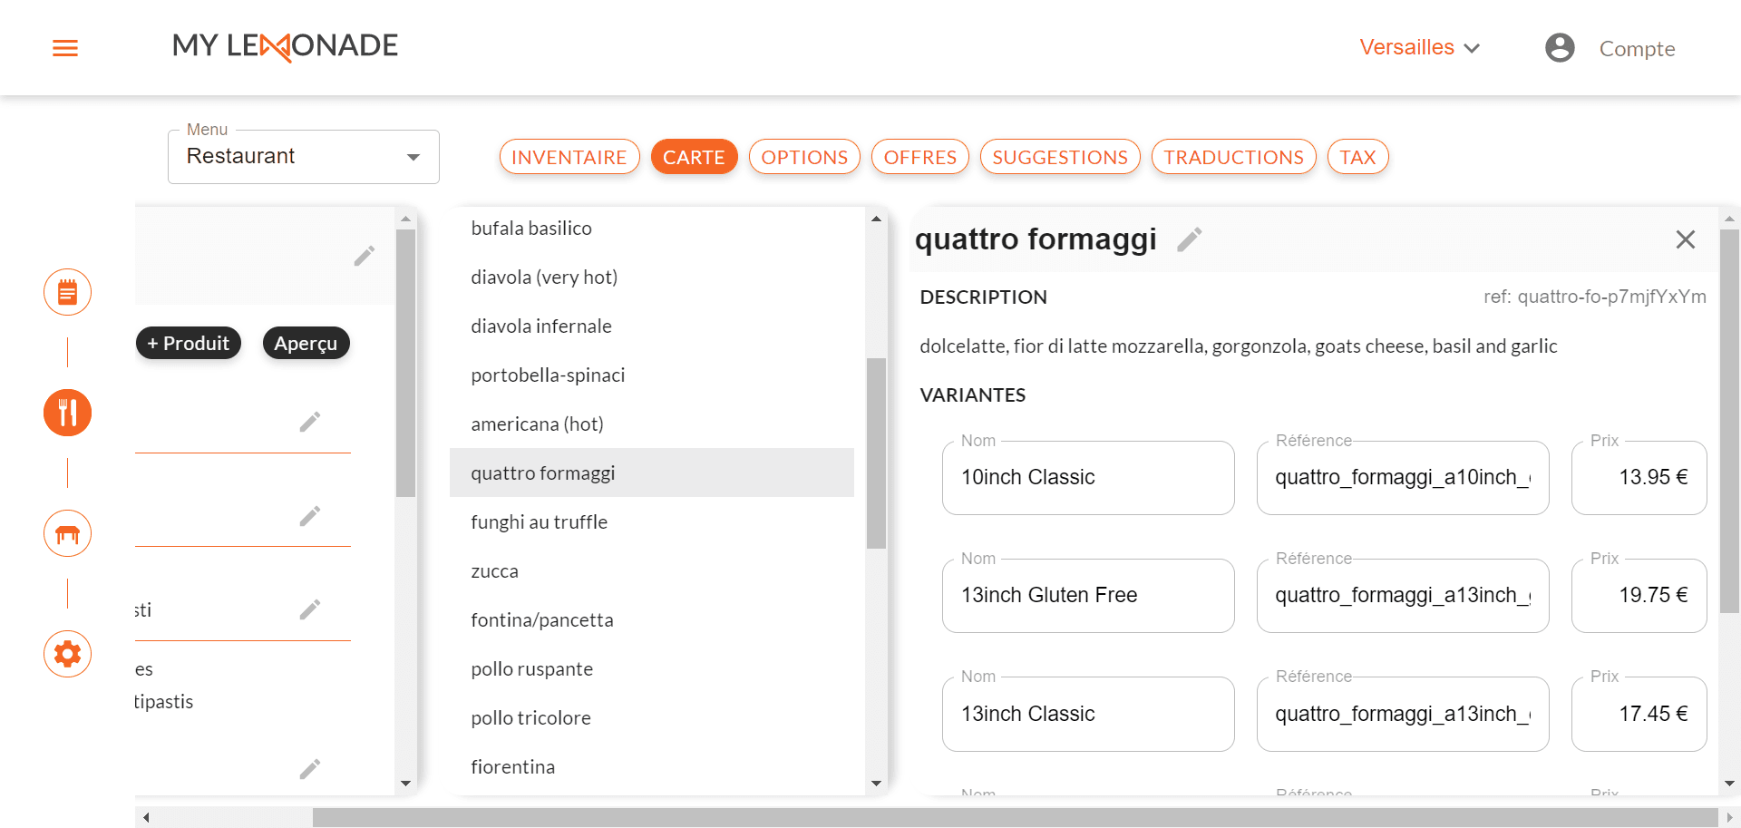Switch to the TAX tab
Image resolution: width=1741 pixels, height=828 pixels.
click(x=1357, y=157)
